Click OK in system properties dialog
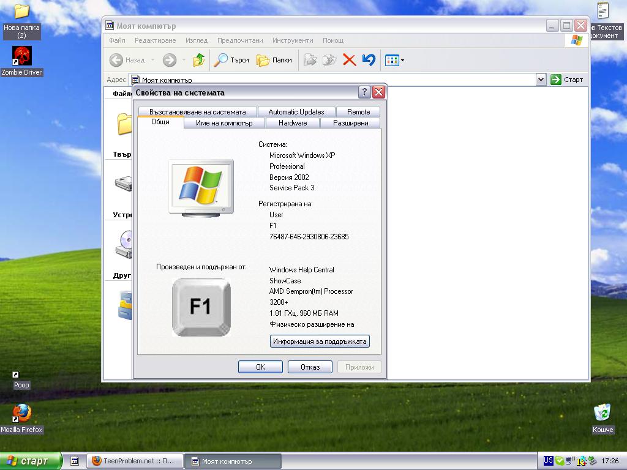Viewport: 627px width, 470px height. click(260, 367)
